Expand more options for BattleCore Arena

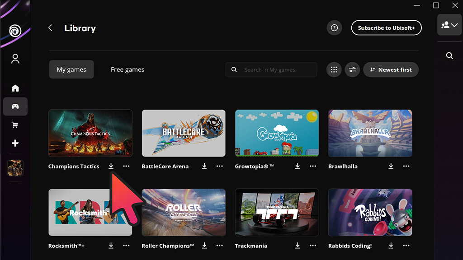[x=220, y=166]
